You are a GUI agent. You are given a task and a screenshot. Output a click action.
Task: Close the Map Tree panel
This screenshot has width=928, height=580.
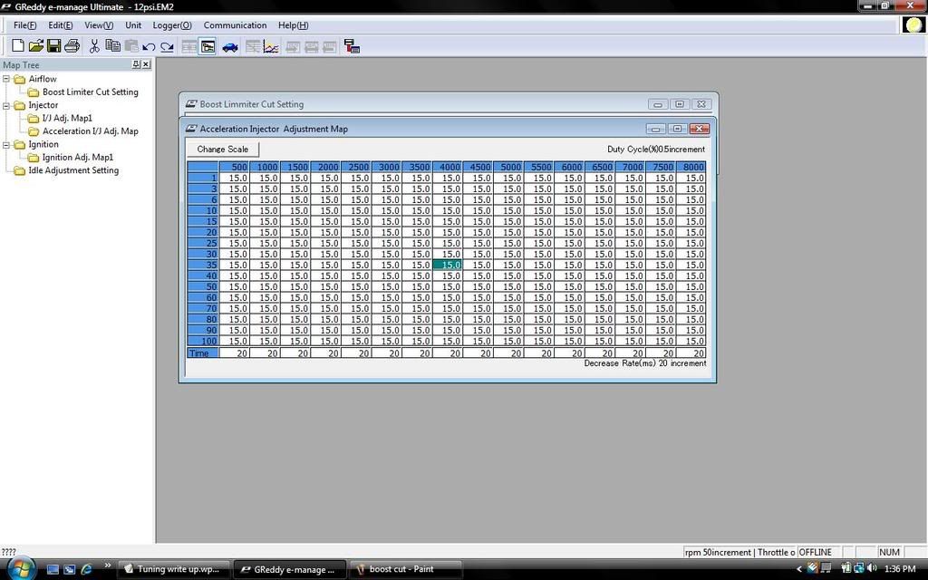click(x=146, y=64)
